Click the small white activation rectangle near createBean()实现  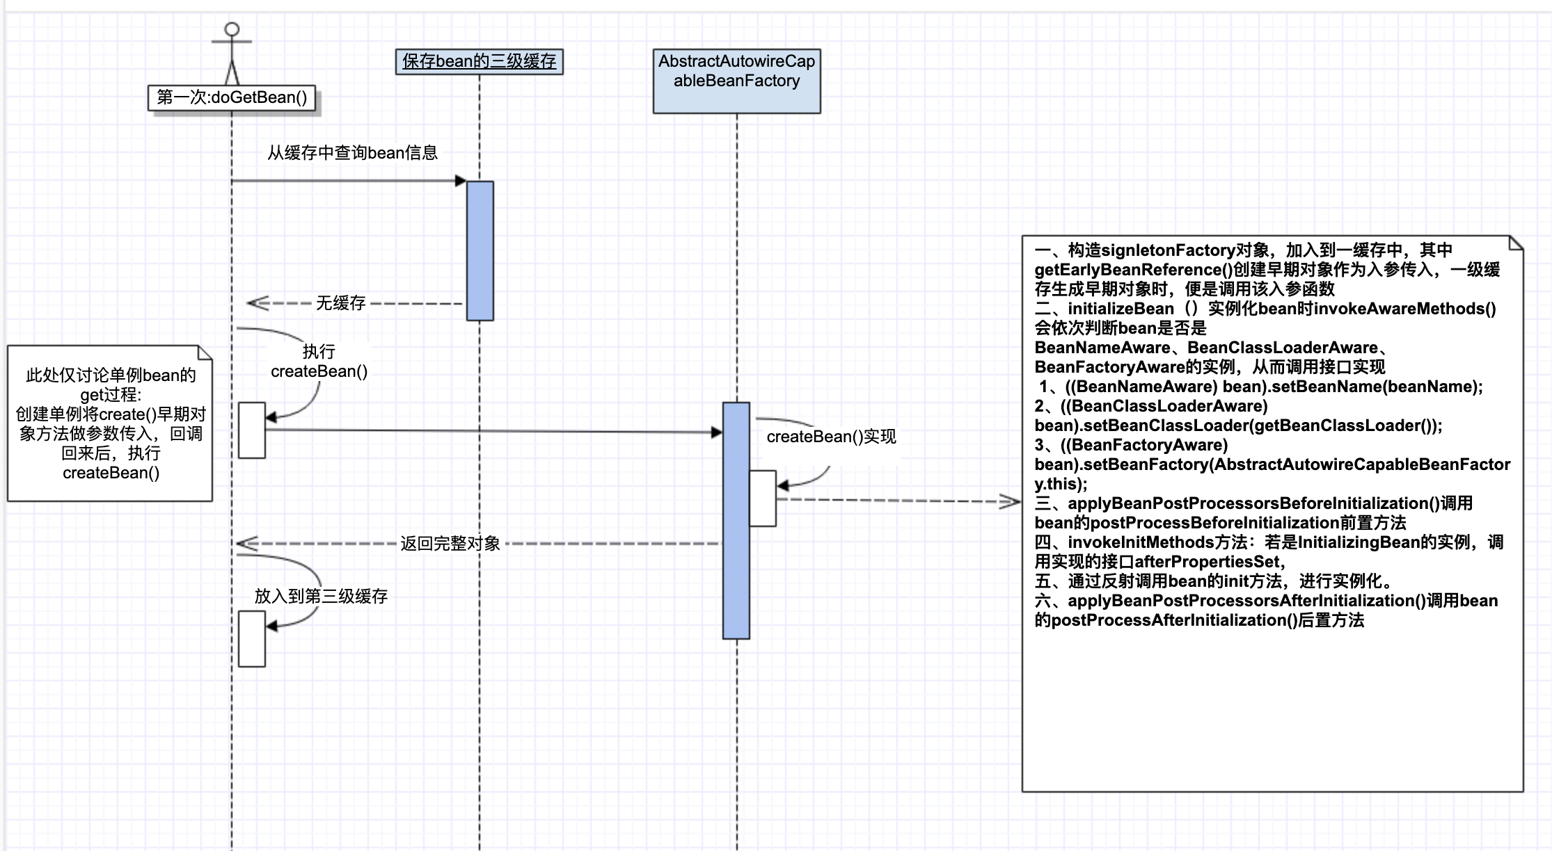pyautogui.click(x=763, y=497)
